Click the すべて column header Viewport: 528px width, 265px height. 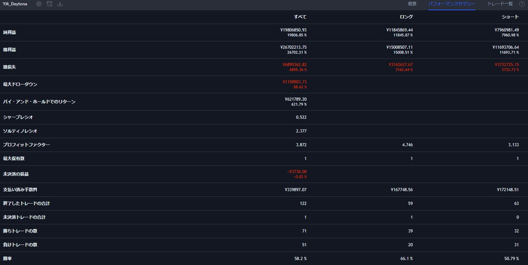[x=300, y=17]
